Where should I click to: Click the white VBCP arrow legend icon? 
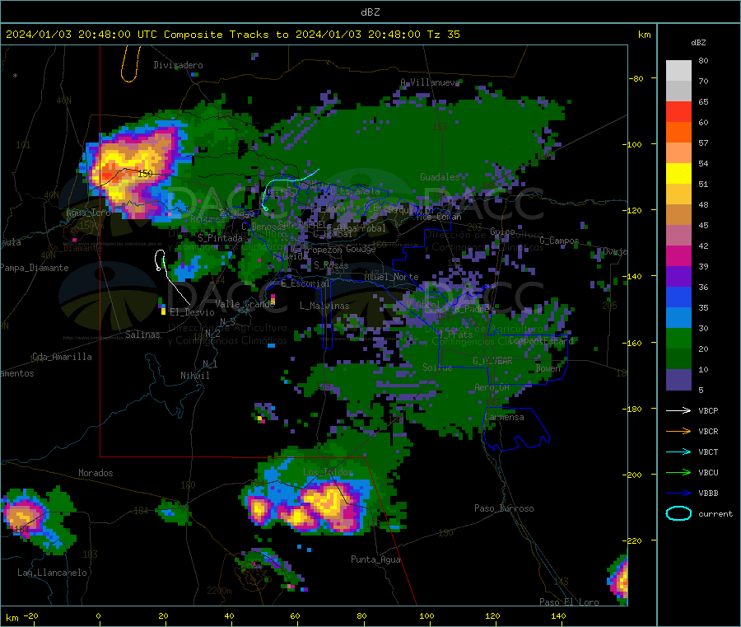click(x=678, y=410)
